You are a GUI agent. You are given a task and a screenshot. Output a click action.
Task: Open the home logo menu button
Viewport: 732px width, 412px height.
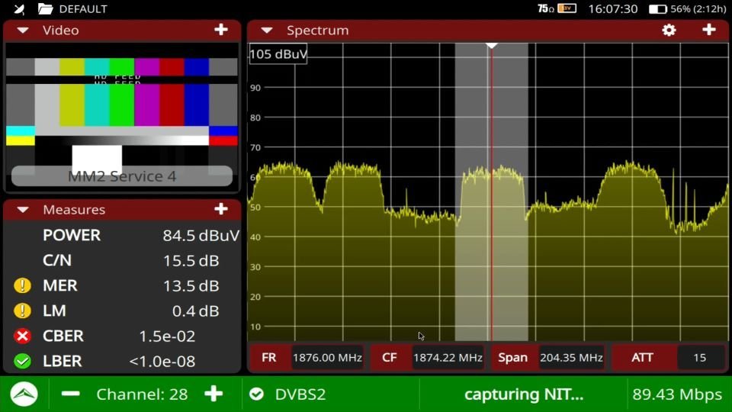pos(24,394)
